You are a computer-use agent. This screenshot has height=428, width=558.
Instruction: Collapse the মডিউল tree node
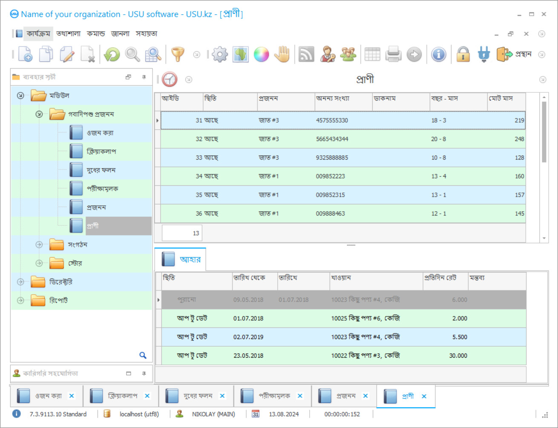tap(20, 96)
